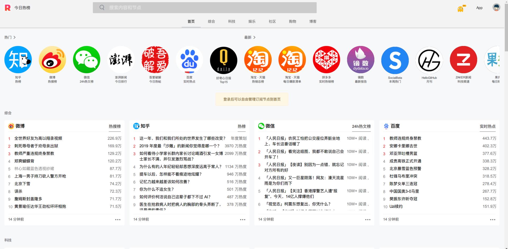Open the more options menu on 百度 card
This screenshot has width=508, height=249.
coord(493,219)
